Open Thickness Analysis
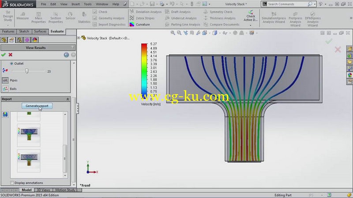The height and width of the screenshot is (198, 353). pyautogui.click(x=219, y=18)
